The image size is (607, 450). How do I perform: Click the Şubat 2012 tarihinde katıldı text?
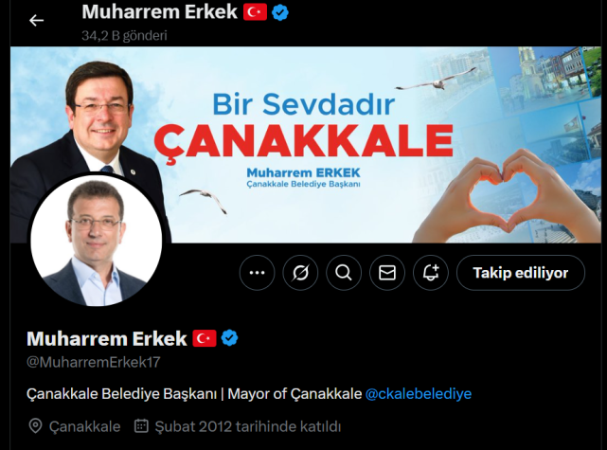click(x=248, y=426)
